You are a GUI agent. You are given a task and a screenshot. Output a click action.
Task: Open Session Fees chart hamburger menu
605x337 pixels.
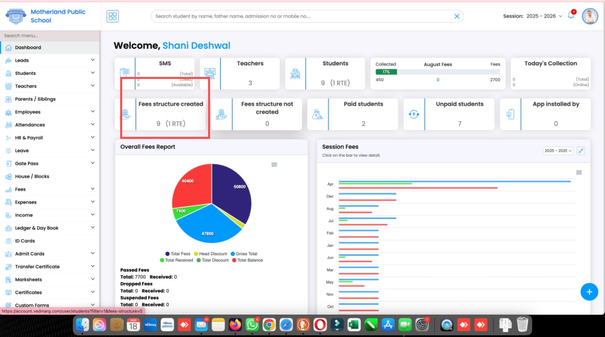click(x=579, y=172)
